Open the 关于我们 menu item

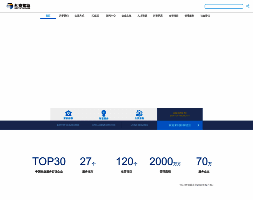[x=64, y=16]
